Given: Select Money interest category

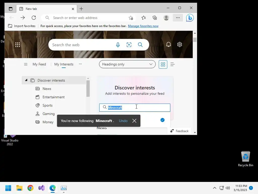Looking at the screenshot, I should coord(48,122).
